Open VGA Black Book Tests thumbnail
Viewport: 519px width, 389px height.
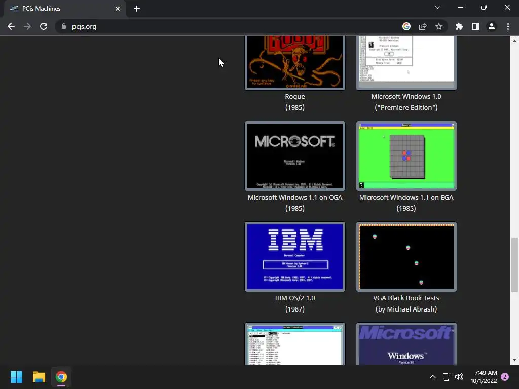tap(406, 257)
